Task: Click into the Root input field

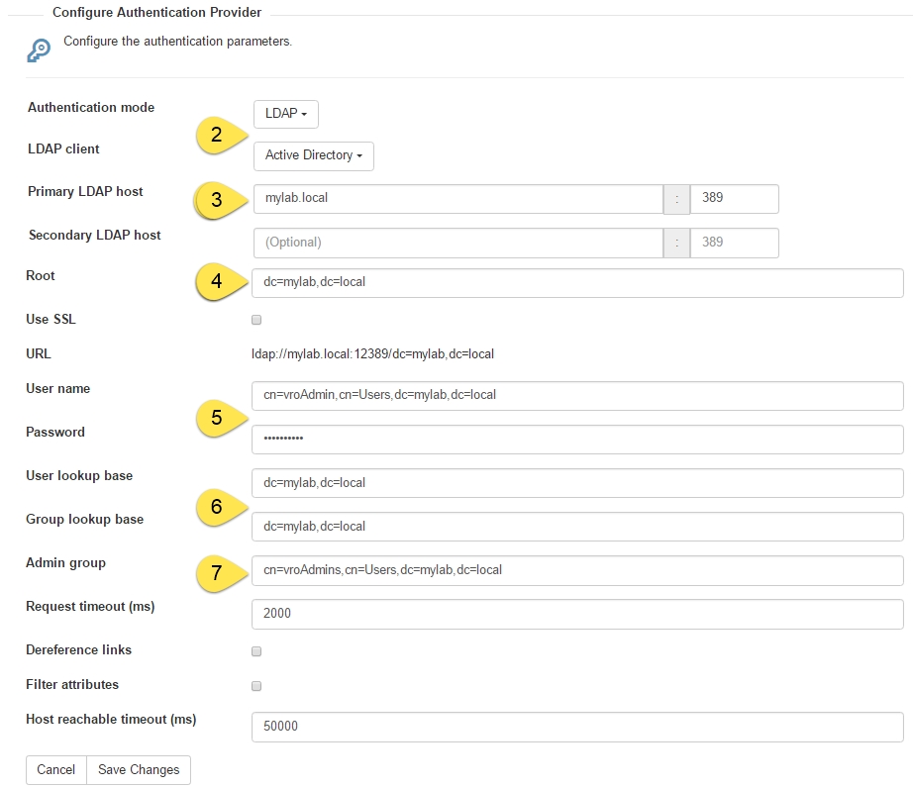Action: tap(577, 282)
